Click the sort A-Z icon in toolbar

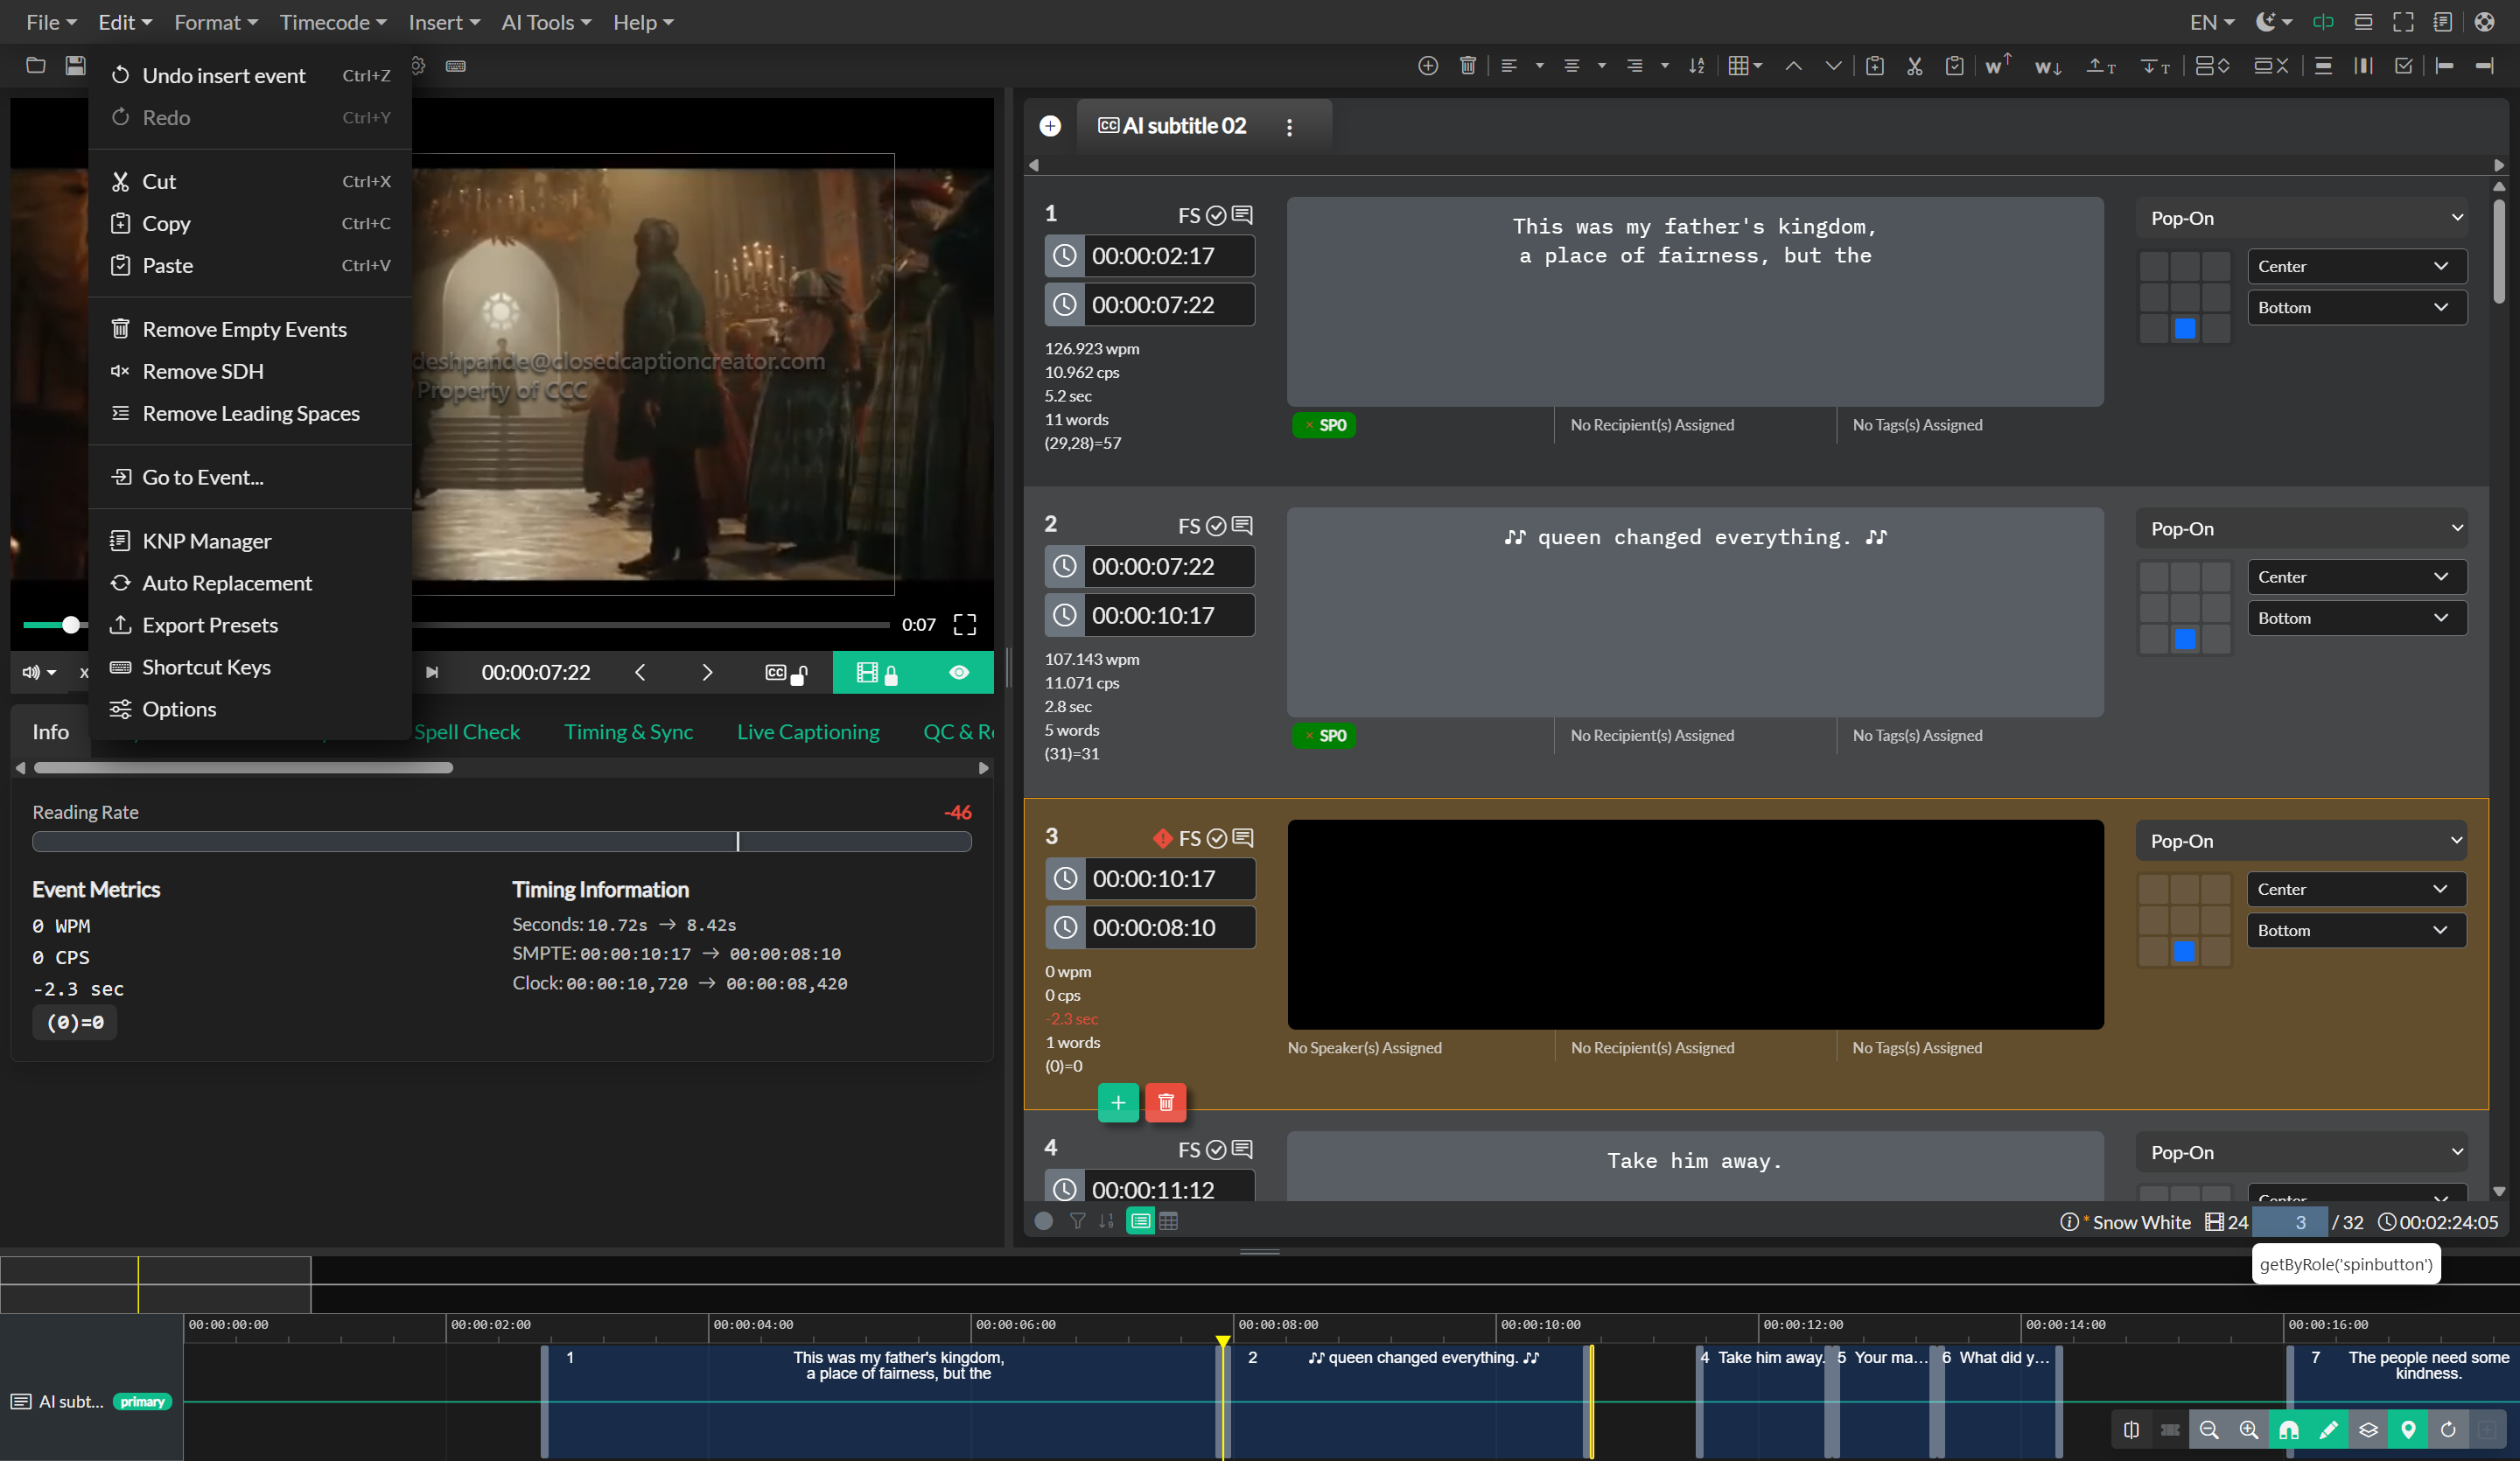pyautogui.click(x=1697, y=66)
